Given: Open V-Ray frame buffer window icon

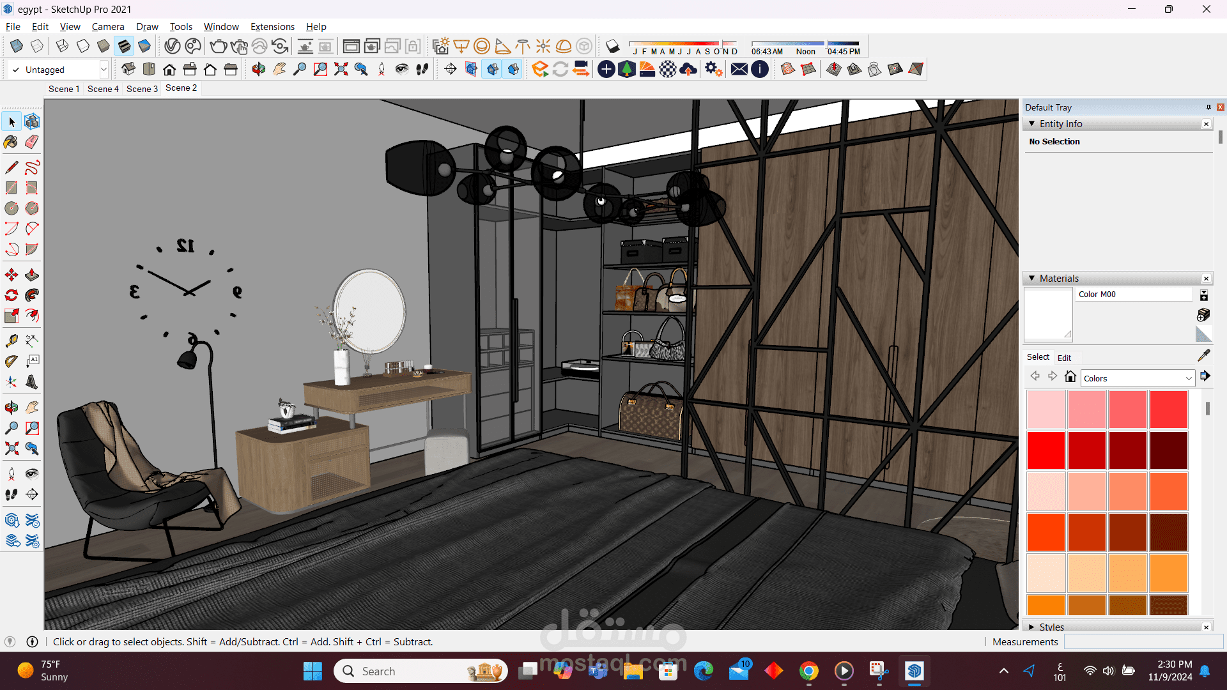Looking at the screenshot, I should coord(351,46).
